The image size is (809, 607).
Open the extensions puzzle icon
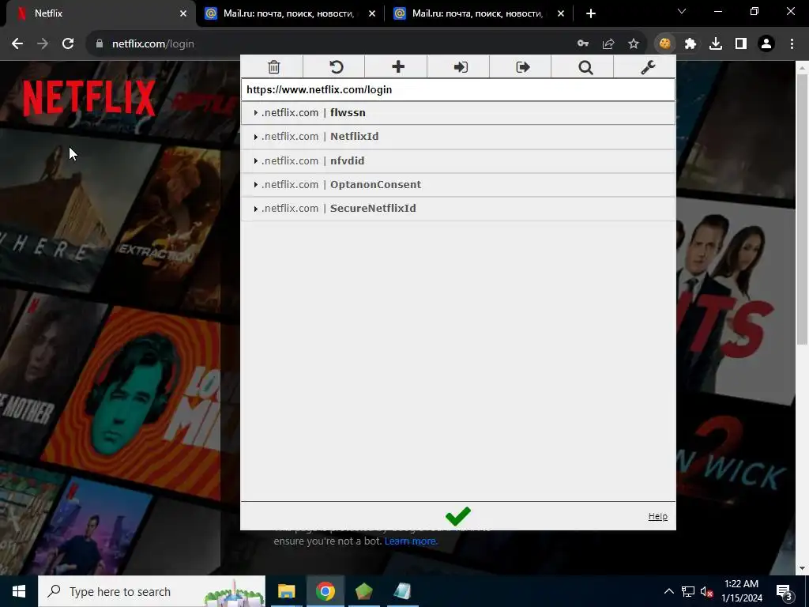(690, 44)
